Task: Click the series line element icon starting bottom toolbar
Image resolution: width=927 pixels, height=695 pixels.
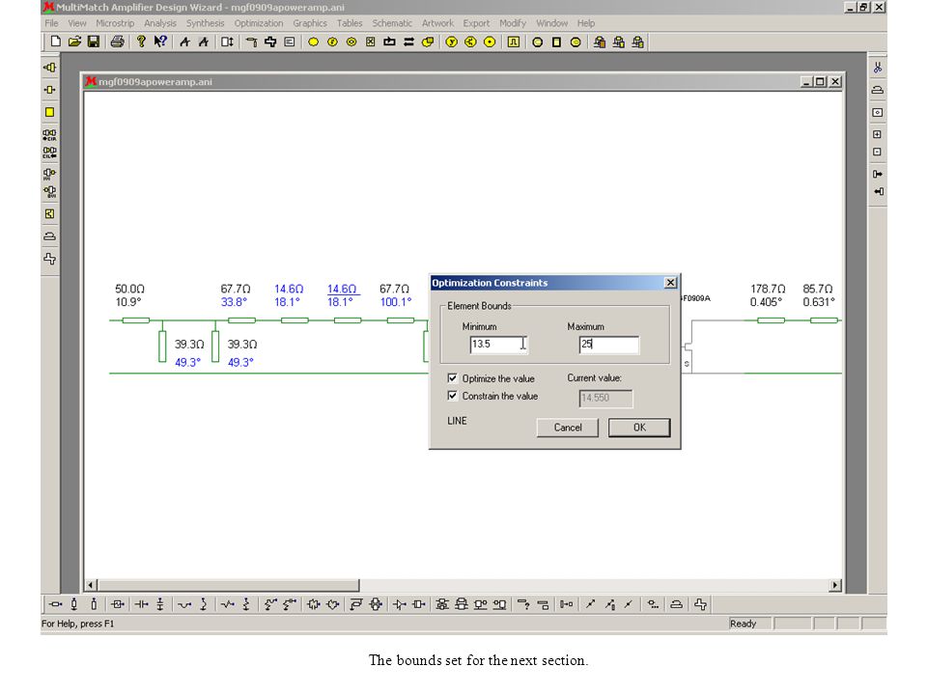Action: [x=56, y=604]
